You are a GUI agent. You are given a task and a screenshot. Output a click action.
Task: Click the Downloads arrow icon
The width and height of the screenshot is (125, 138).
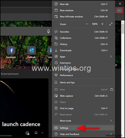[56, 50]
